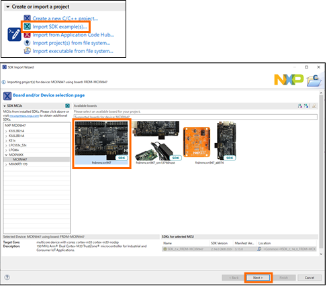
Task: Click the blue pencil project wizard icon
Action: pyautogui.click(x=14, y=34)
